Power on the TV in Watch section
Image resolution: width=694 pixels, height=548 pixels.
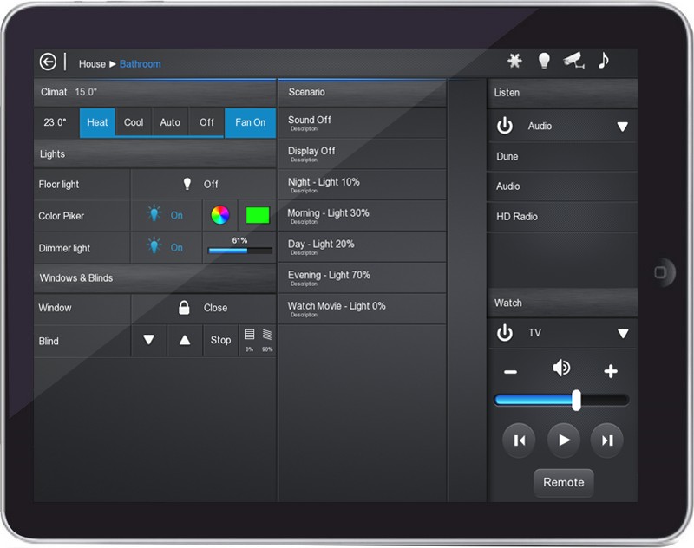(505, 333)
